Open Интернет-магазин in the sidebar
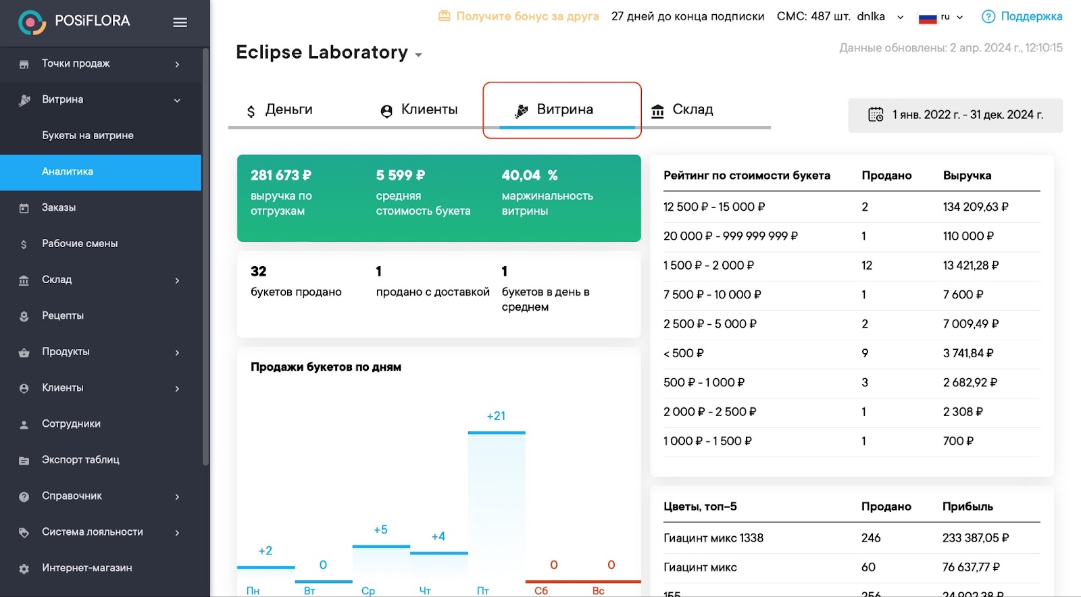1081x597 pixels. [x=101, y=568]
